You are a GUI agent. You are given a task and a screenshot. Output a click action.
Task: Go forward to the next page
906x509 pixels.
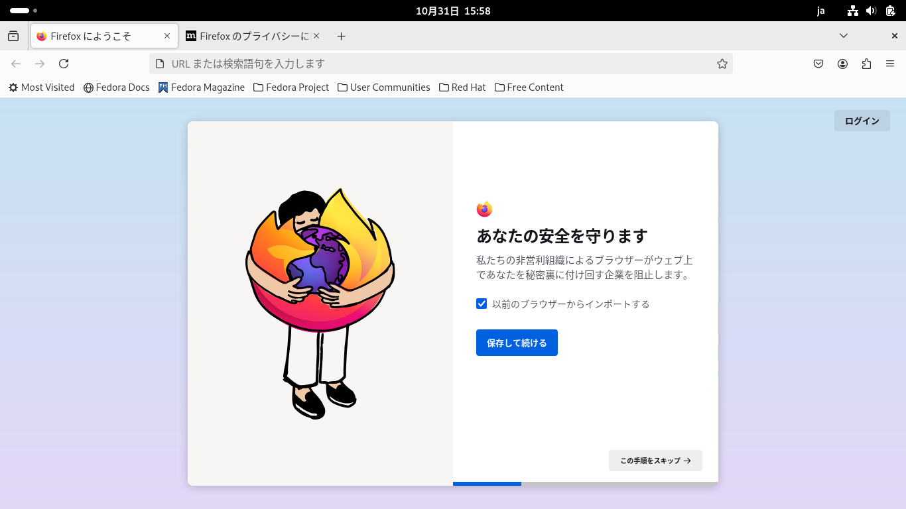(x=40, y=64)
